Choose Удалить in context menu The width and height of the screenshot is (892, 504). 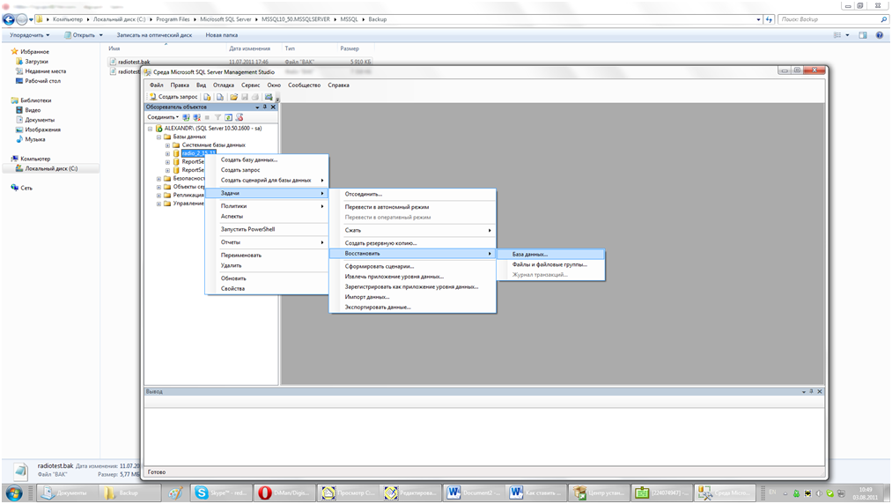point(267,266)
